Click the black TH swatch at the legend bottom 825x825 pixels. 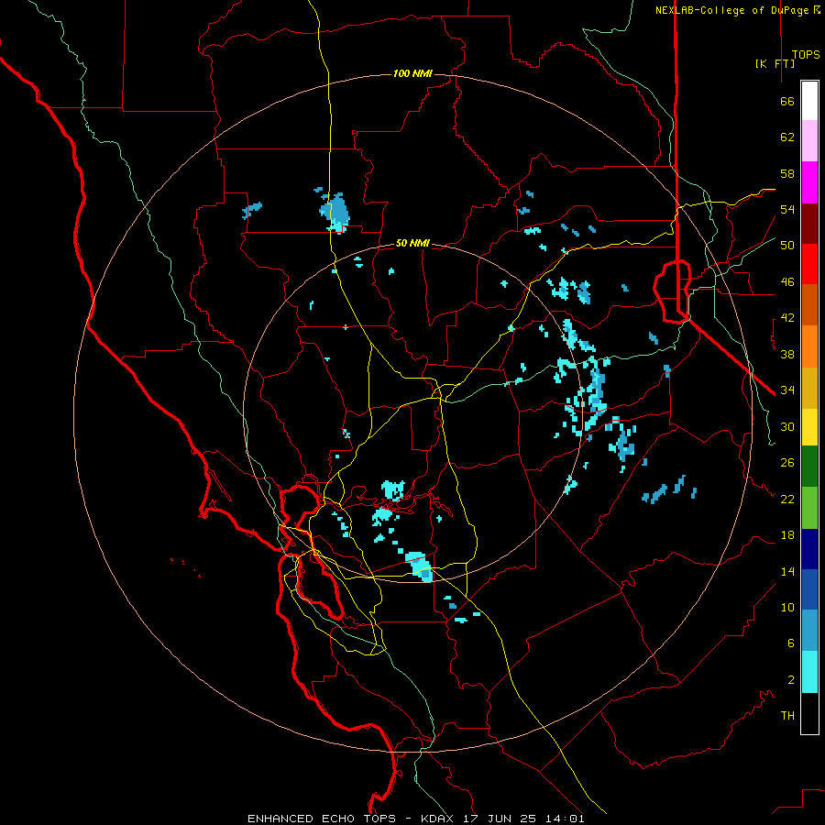coord(809,713)
